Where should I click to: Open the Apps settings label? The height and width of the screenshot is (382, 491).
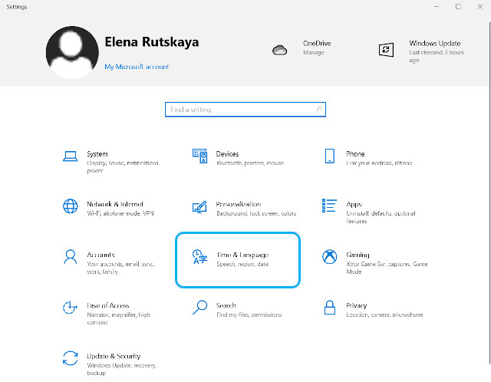click(x=354, y=205)
